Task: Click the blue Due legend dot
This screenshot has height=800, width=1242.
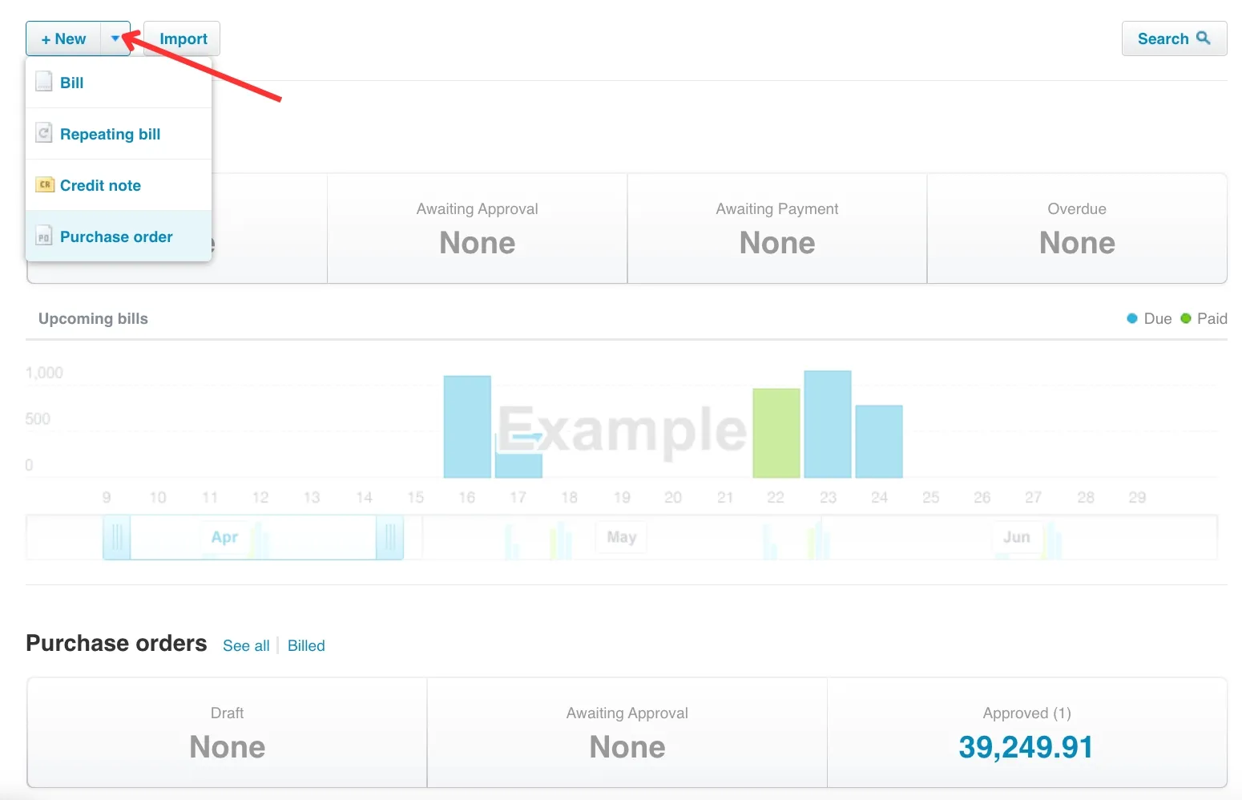Action: pos(1131,318)
